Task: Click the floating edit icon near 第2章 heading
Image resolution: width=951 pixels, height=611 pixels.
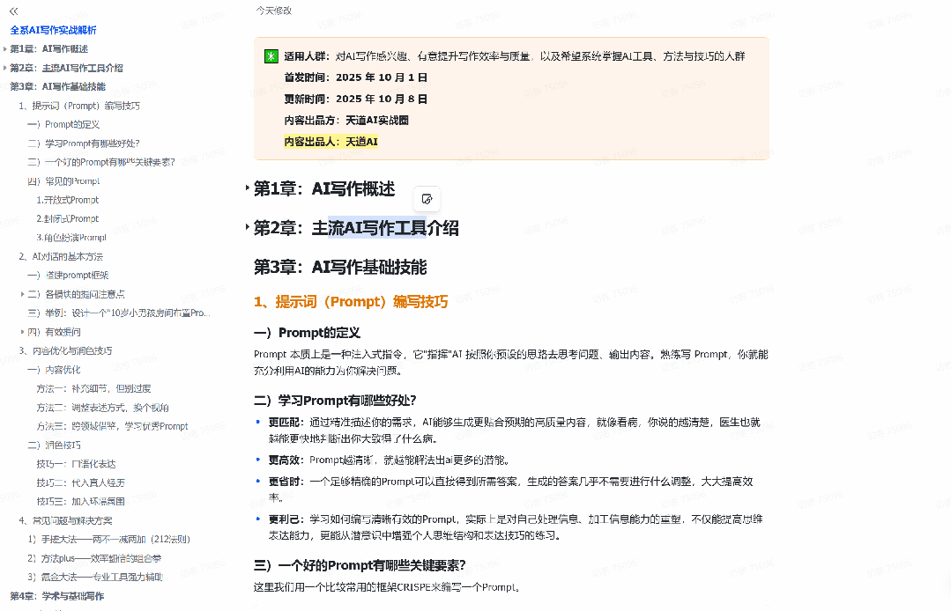Action: pyautogui.click(x=426, y=199)
